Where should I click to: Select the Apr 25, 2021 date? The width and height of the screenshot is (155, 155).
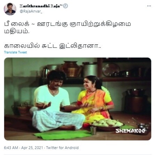point(32,148)
